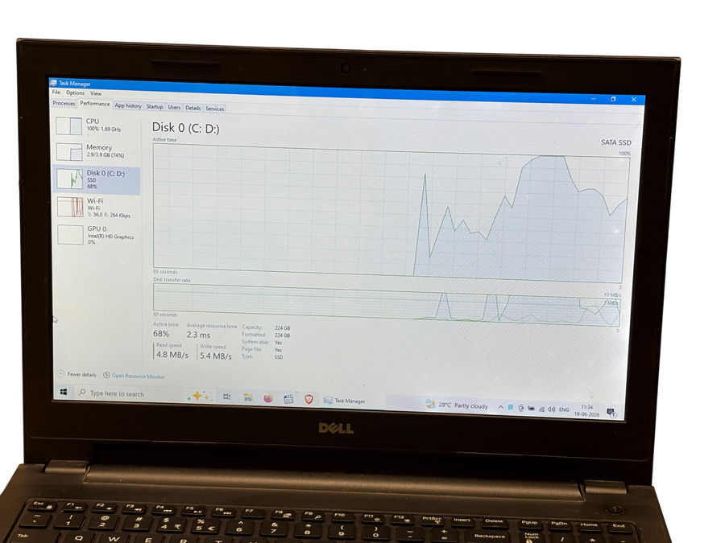Switch to the Details tab
This screenshot has height=543, width=725.
coord(193,108)
